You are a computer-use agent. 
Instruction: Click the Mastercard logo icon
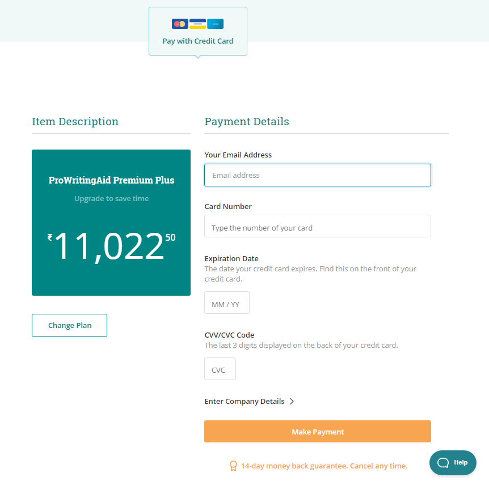pos(180,24)
